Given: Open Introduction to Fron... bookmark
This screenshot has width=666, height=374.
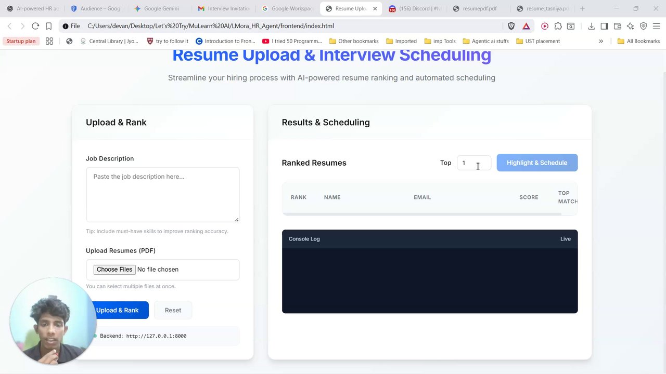Looking at the screenshot, I should pos(225,41).
